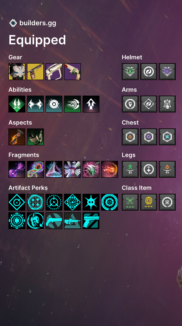Click the green super ability icon

pos(17,104)
